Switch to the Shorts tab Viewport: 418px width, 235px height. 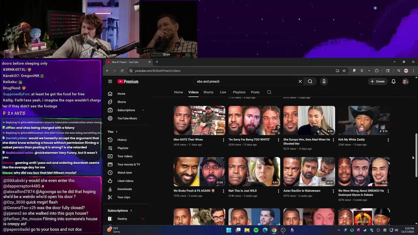point(208,92)
